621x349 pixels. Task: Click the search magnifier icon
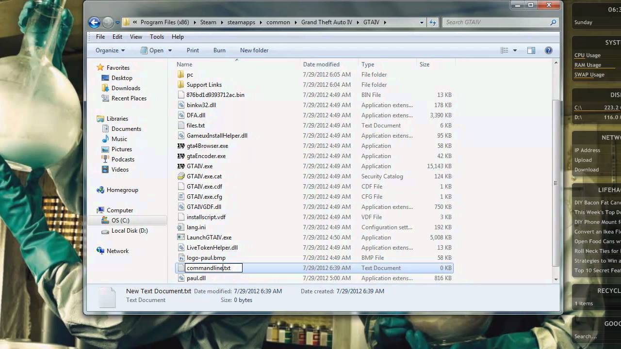(553, 22)
